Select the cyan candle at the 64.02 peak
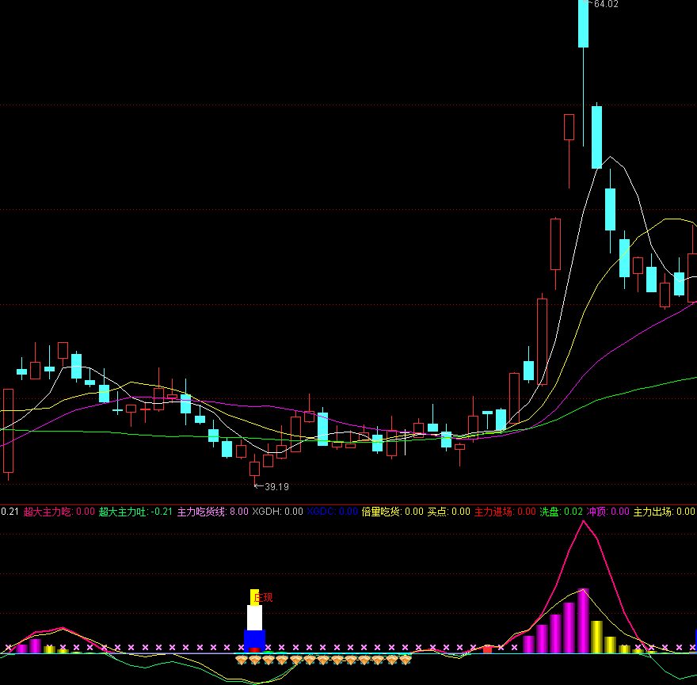The width and height of the screenshot is (697, 685). [x=584, y=24]
